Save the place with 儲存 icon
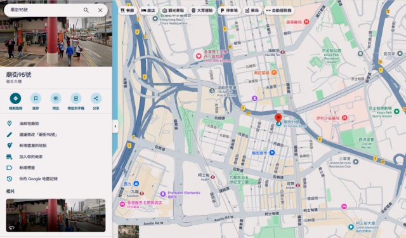This screenshot has width=406, height=238. tap(36, 98)
